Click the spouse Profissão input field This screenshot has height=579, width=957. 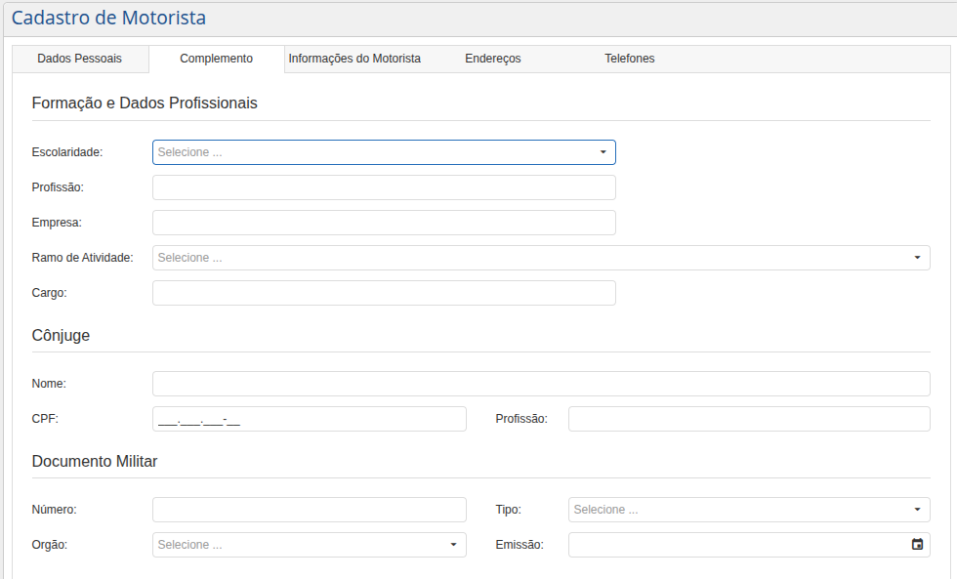pos(748,419)
